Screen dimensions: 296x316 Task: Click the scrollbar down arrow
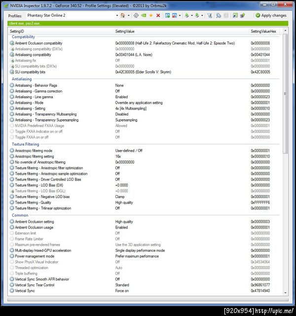coord(285,293)
